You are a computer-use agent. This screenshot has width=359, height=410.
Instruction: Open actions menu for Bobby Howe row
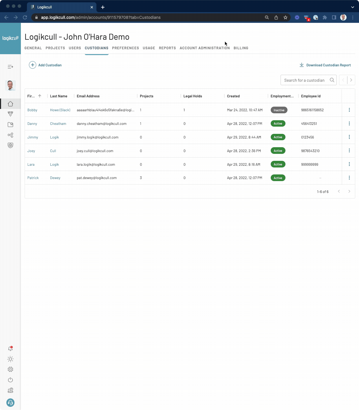point(349,110)
